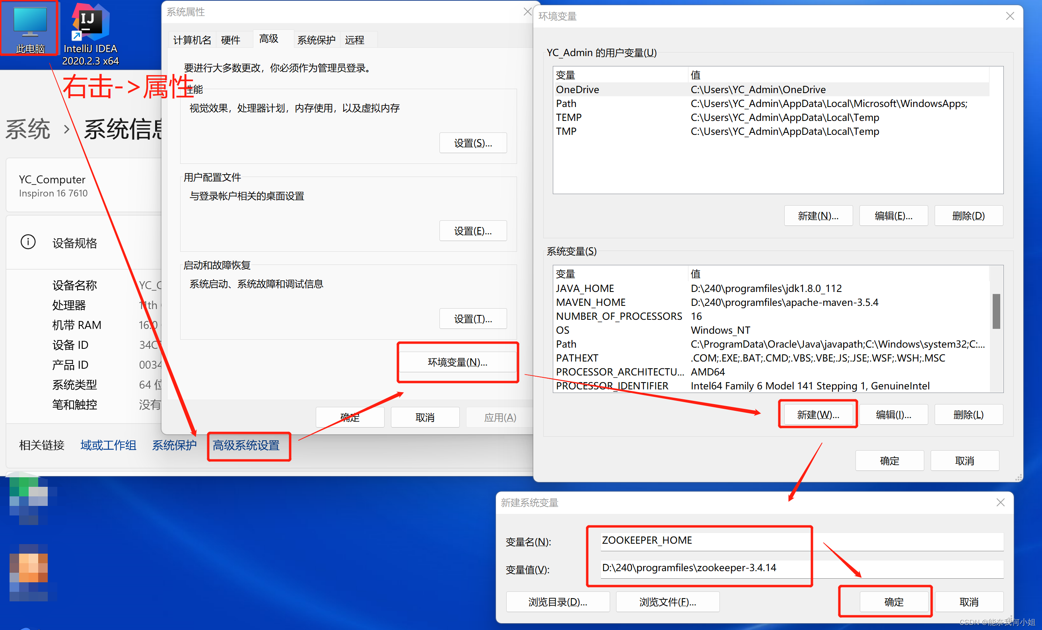
Task: Switch to the 硬件 tab
Action: (231, 40)
